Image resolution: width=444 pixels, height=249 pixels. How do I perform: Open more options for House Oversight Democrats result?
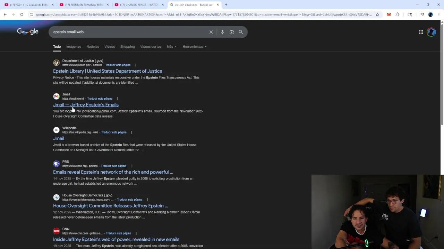coord(147,200)
